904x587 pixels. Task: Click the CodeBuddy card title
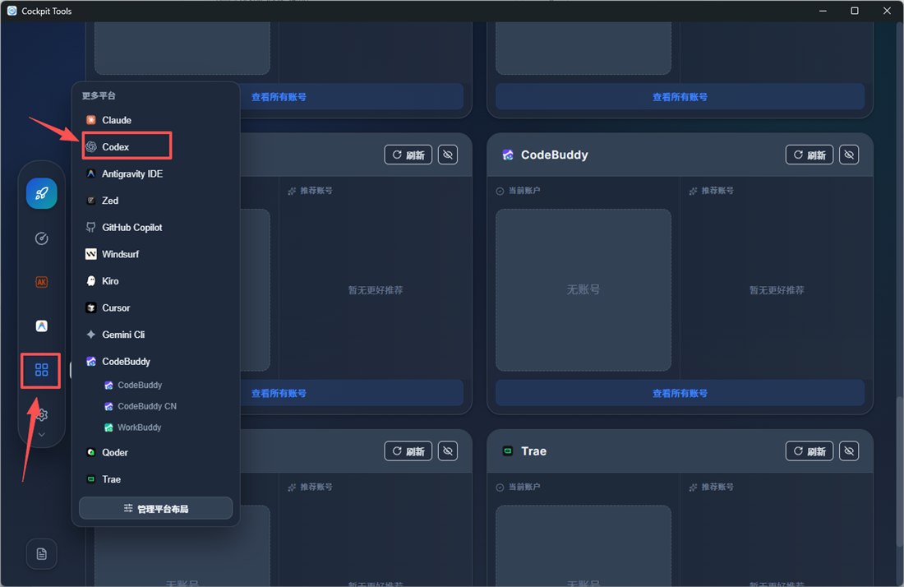(x=554, y=155)
